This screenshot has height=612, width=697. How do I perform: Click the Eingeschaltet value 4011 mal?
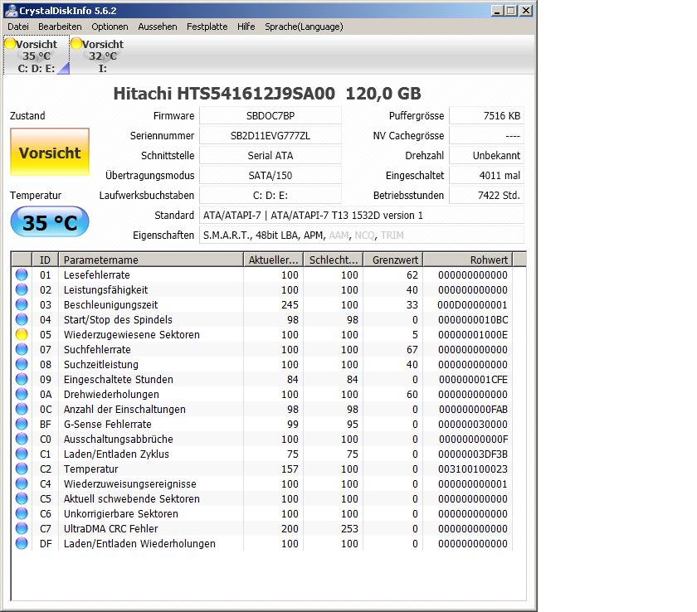(487, 176)
